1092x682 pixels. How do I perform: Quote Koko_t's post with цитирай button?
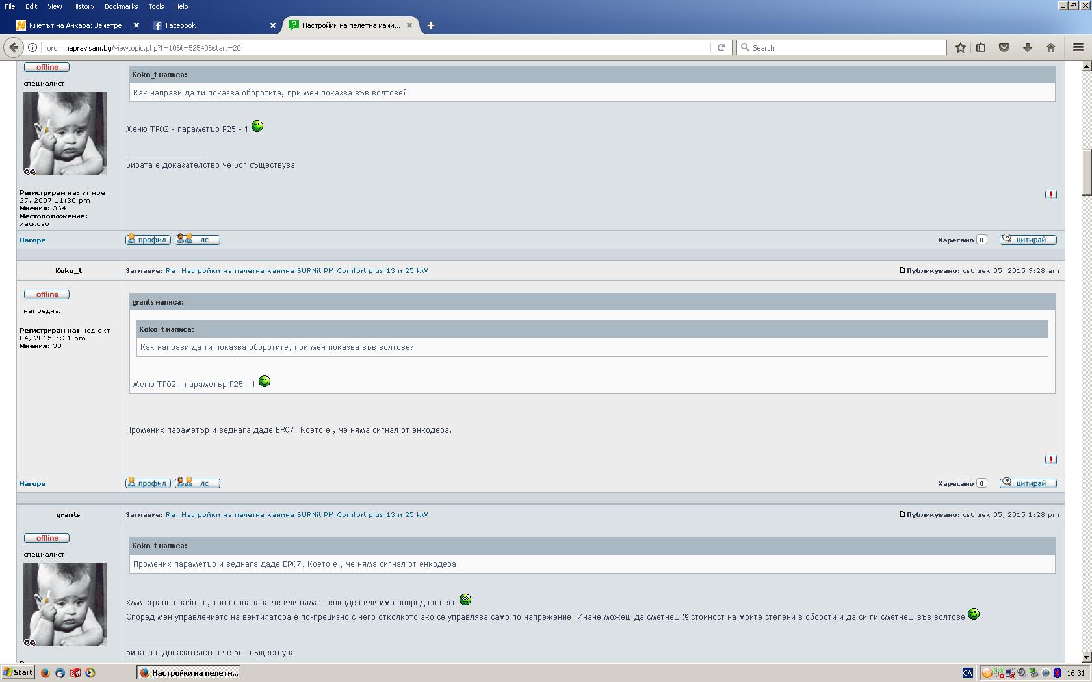click(x=1028, y=483)
